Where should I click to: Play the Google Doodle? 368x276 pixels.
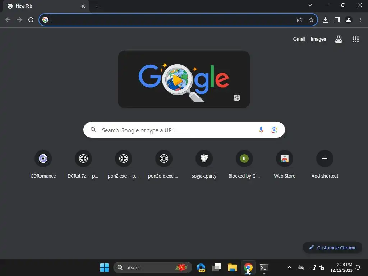point(177,79)
